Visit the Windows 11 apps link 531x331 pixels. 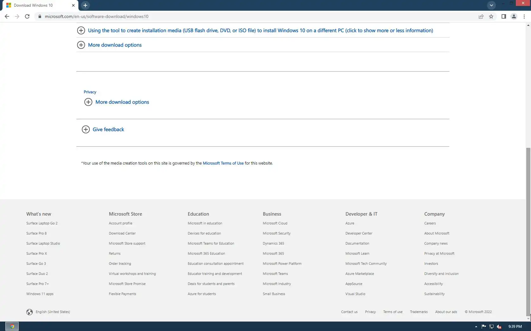point(40,294)
